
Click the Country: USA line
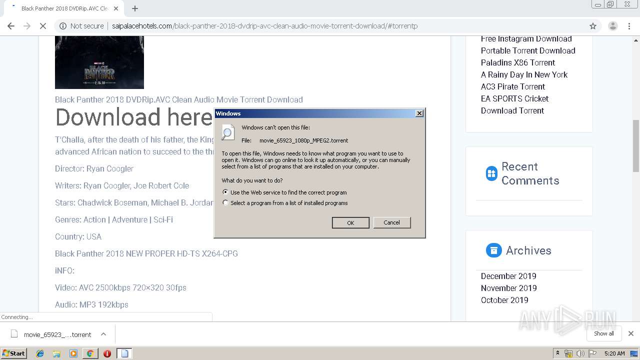[78, 236]
